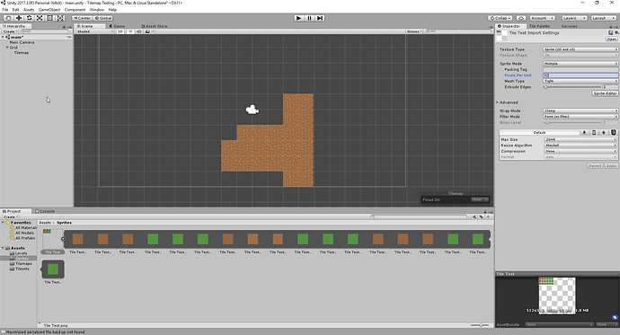Click the Open button in Inspector
This screenshot has width=620, height=335.
coord(611,40)
